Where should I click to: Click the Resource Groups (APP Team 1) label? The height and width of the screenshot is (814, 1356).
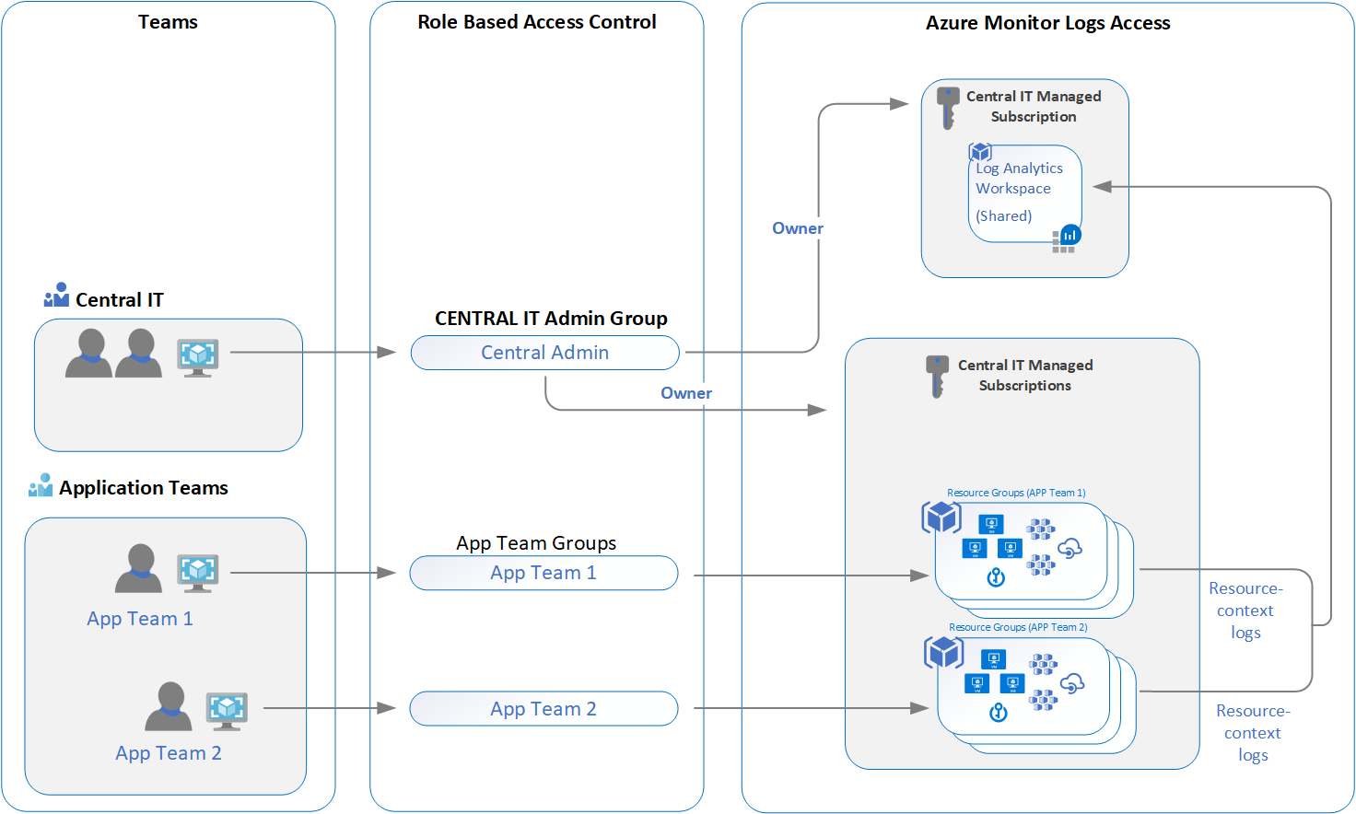click(x=1016, y=493)
